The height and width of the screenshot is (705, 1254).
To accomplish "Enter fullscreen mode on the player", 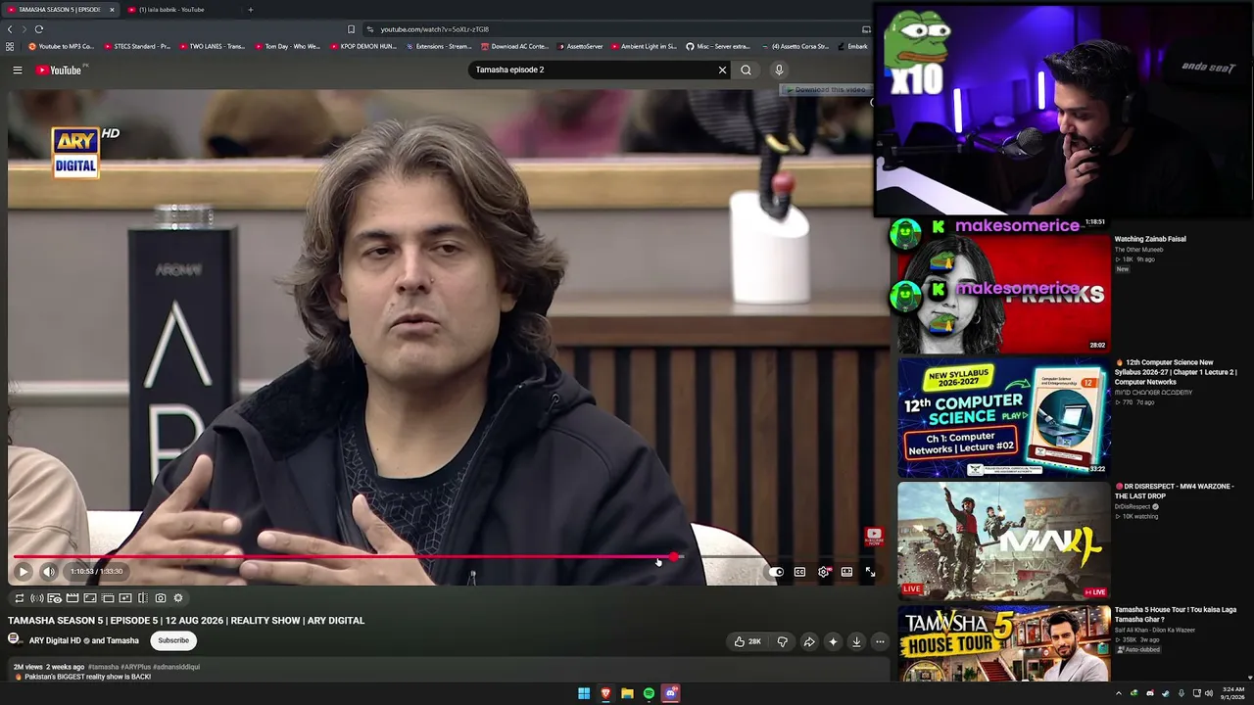I will [870, 572].
